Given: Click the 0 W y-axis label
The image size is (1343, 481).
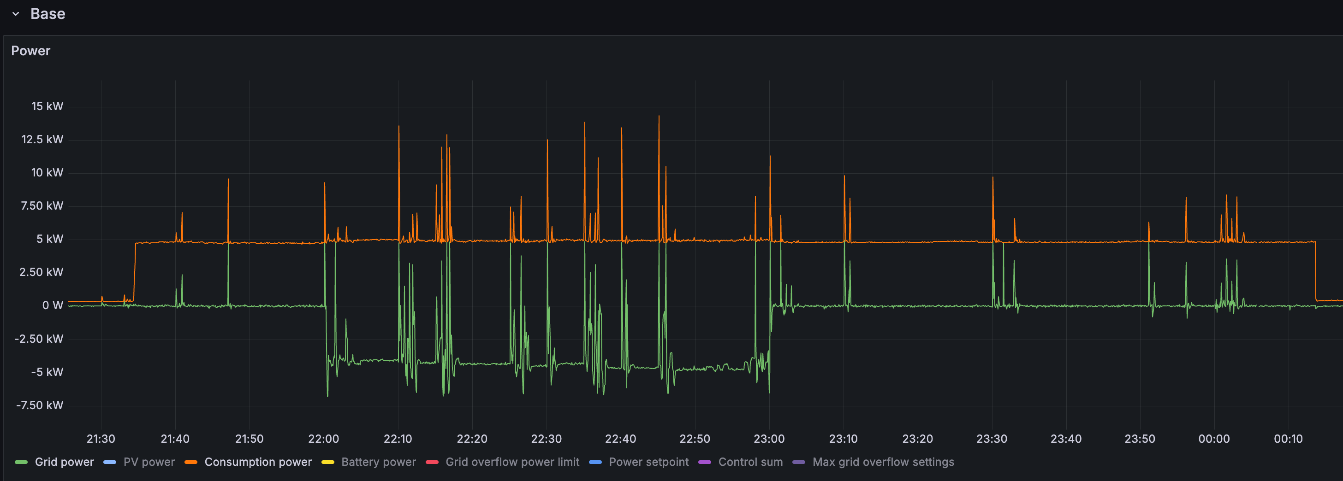Looking at the screenshot, I should coord(53,305).
